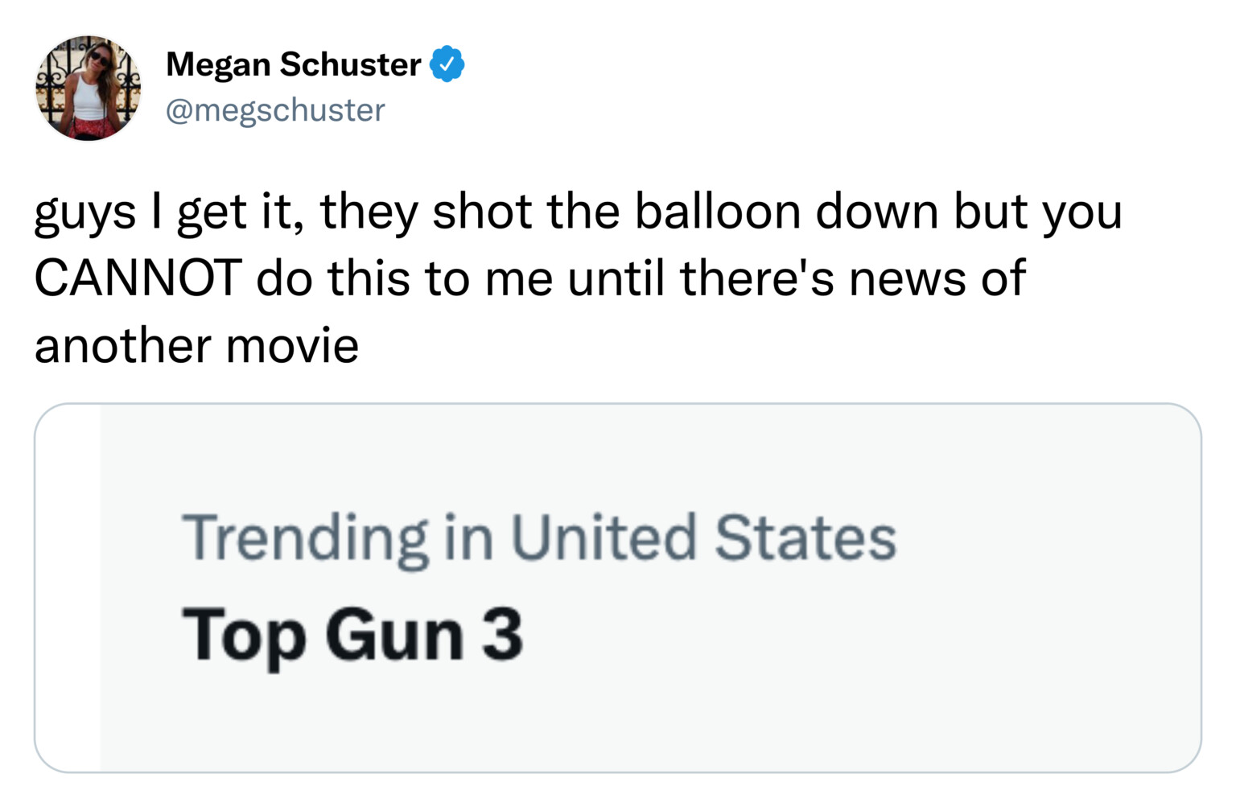1236x807 pixels.
Task: Open Megan Schuster's profile avatar
Action: point(88,88)
